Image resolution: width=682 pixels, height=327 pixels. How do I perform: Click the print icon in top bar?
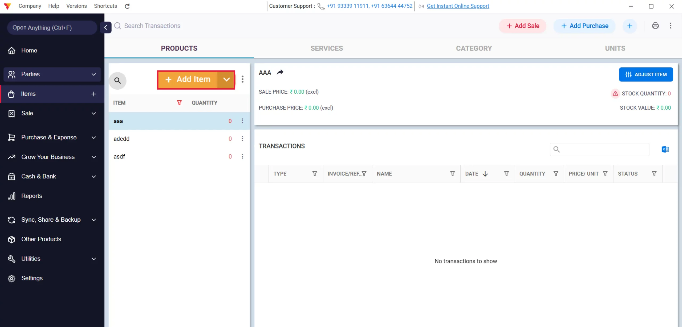[x=655, y=26]
